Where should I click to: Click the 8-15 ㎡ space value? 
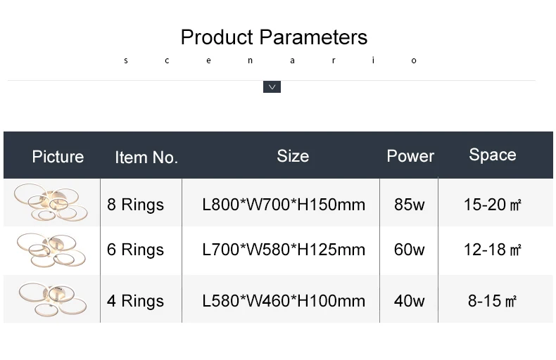(x=493, y=301)
